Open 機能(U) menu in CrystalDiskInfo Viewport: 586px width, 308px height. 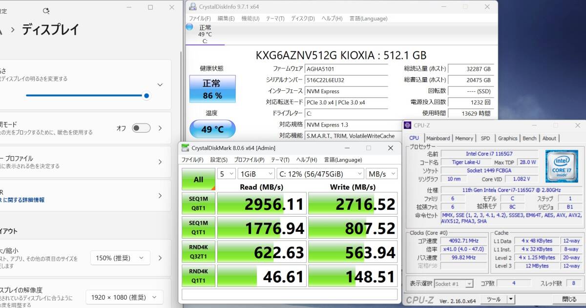251,19
